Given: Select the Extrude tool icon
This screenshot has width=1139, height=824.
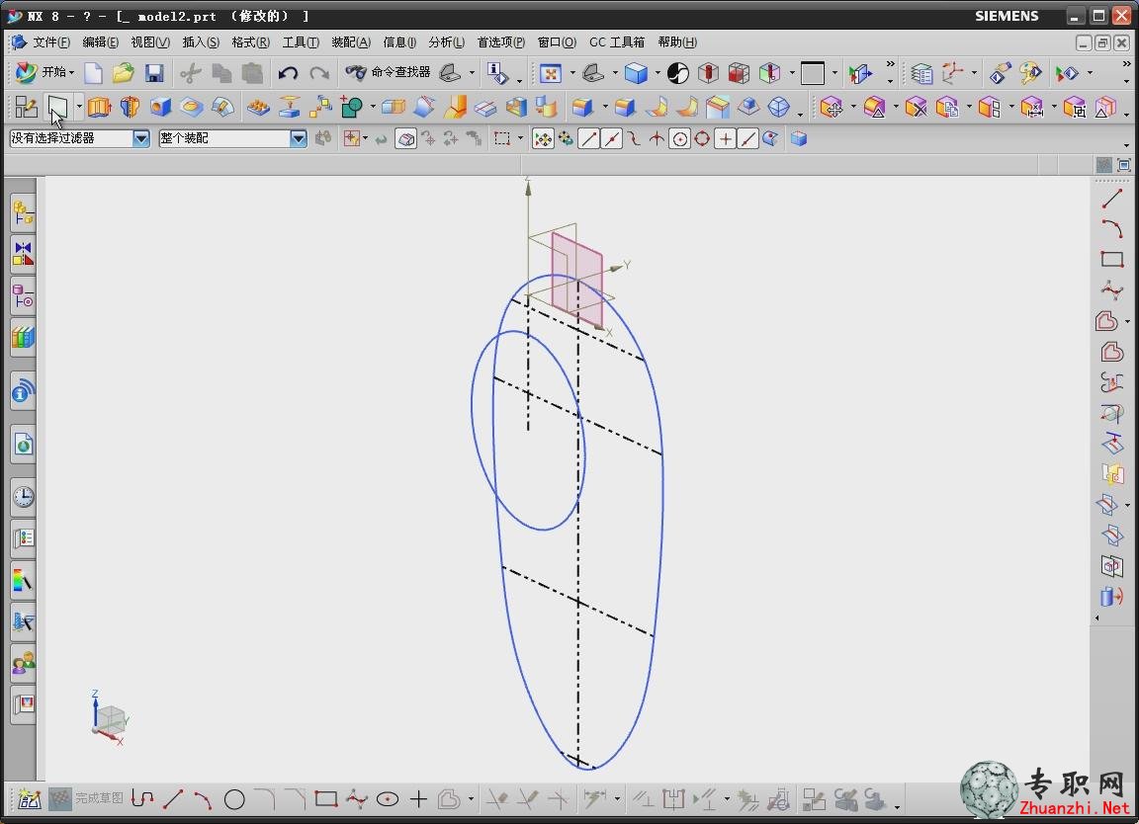Looking at the screenshot, I should tap(99, 108).
